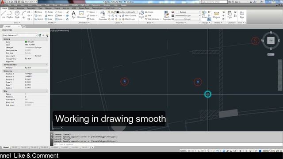Select the Polyline tool
Viewport: 283px width, 159px height.
tap(10, 14)
